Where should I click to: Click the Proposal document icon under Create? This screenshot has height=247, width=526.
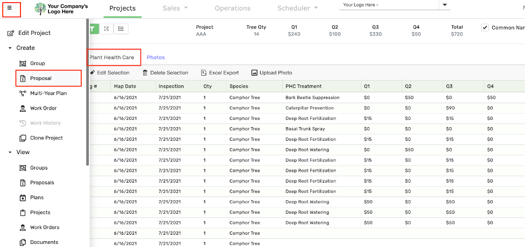[x=23, y=78]
